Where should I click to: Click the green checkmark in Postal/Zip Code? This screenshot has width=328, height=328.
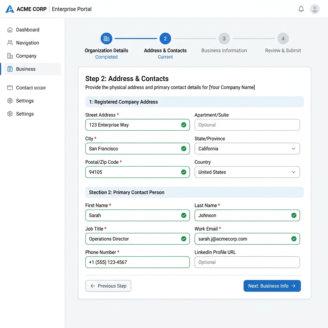click(184, 172)
